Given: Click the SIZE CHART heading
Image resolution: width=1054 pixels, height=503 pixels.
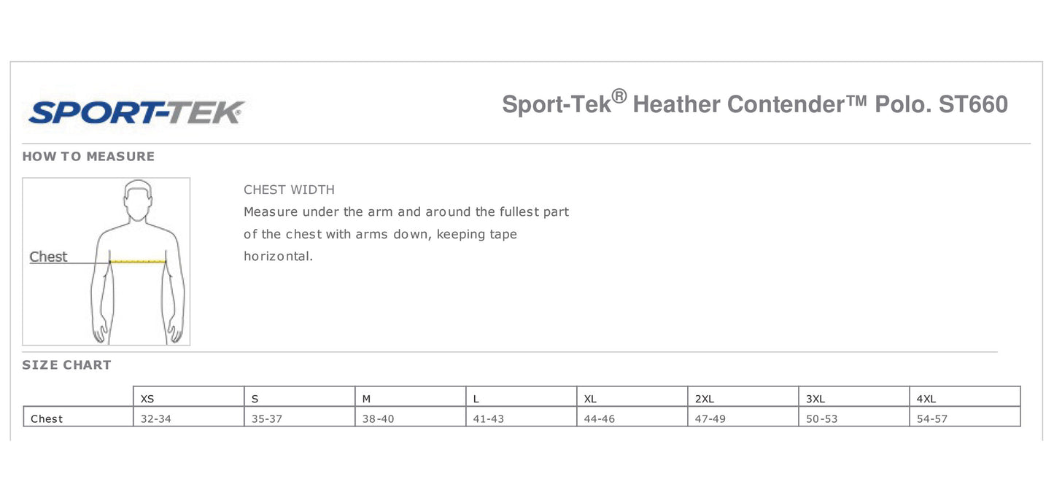Looking at the screenshot, I should point(66,365).
